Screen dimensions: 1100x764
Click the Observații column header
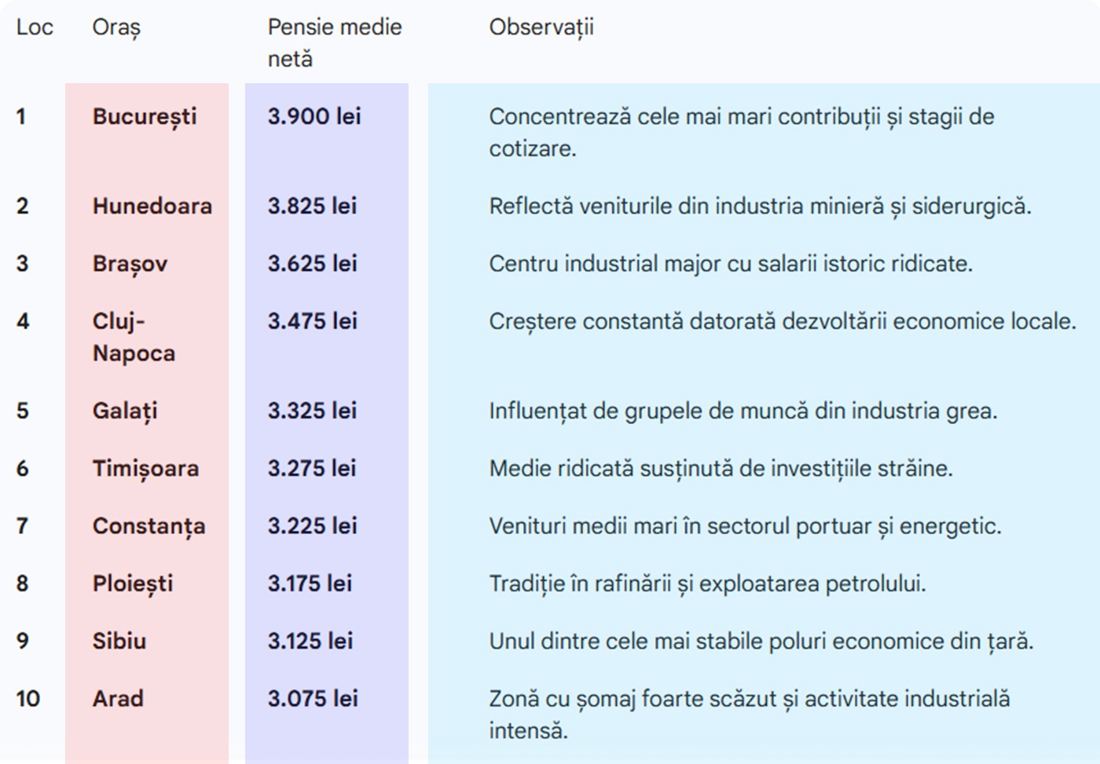(x=541, y=27)
